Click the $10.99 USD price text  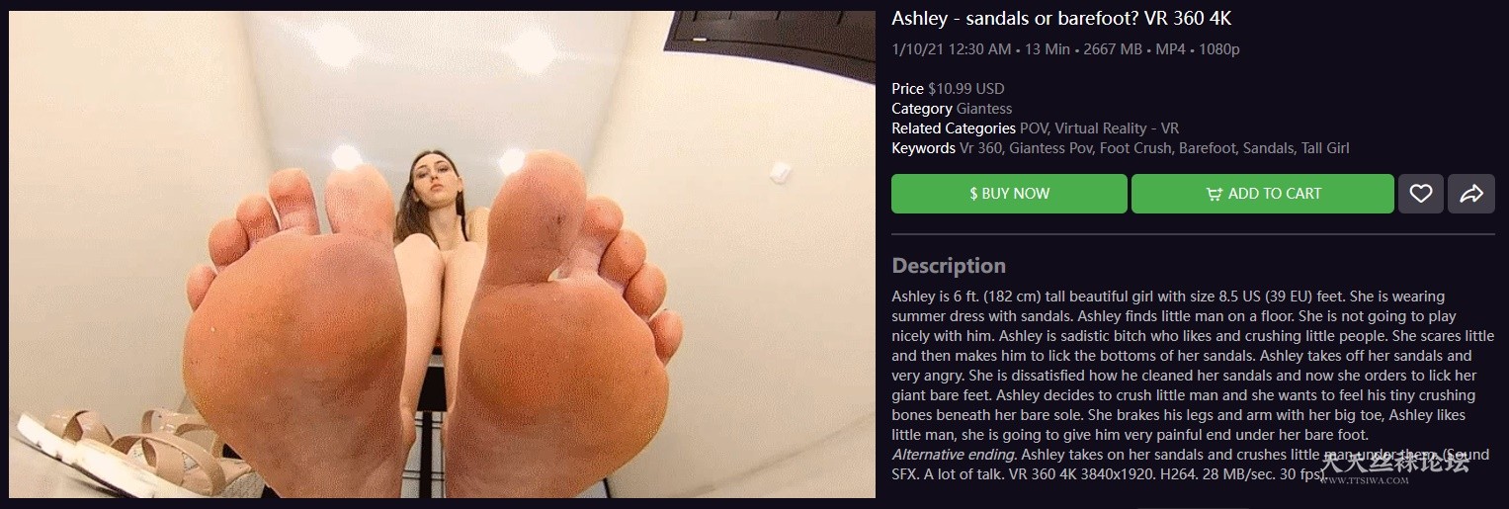click(965, 89)
